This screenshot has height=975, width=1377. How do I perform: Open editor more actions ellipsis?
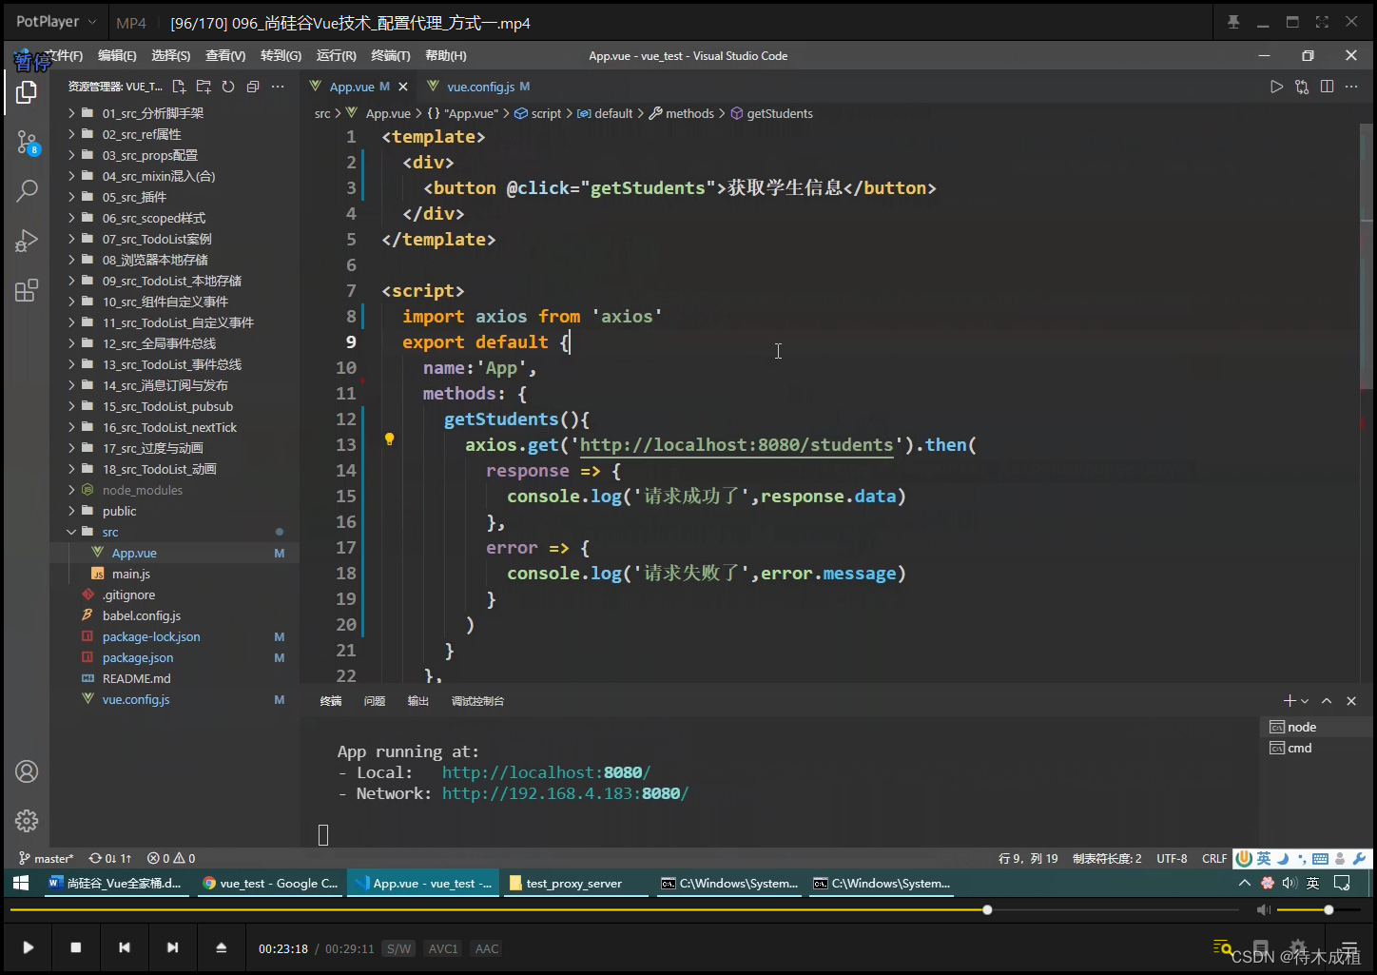point(1351,87)
